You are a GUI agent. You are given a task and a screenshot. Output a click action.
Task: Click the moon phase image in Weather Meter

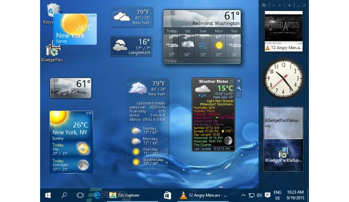coord(228,140)
